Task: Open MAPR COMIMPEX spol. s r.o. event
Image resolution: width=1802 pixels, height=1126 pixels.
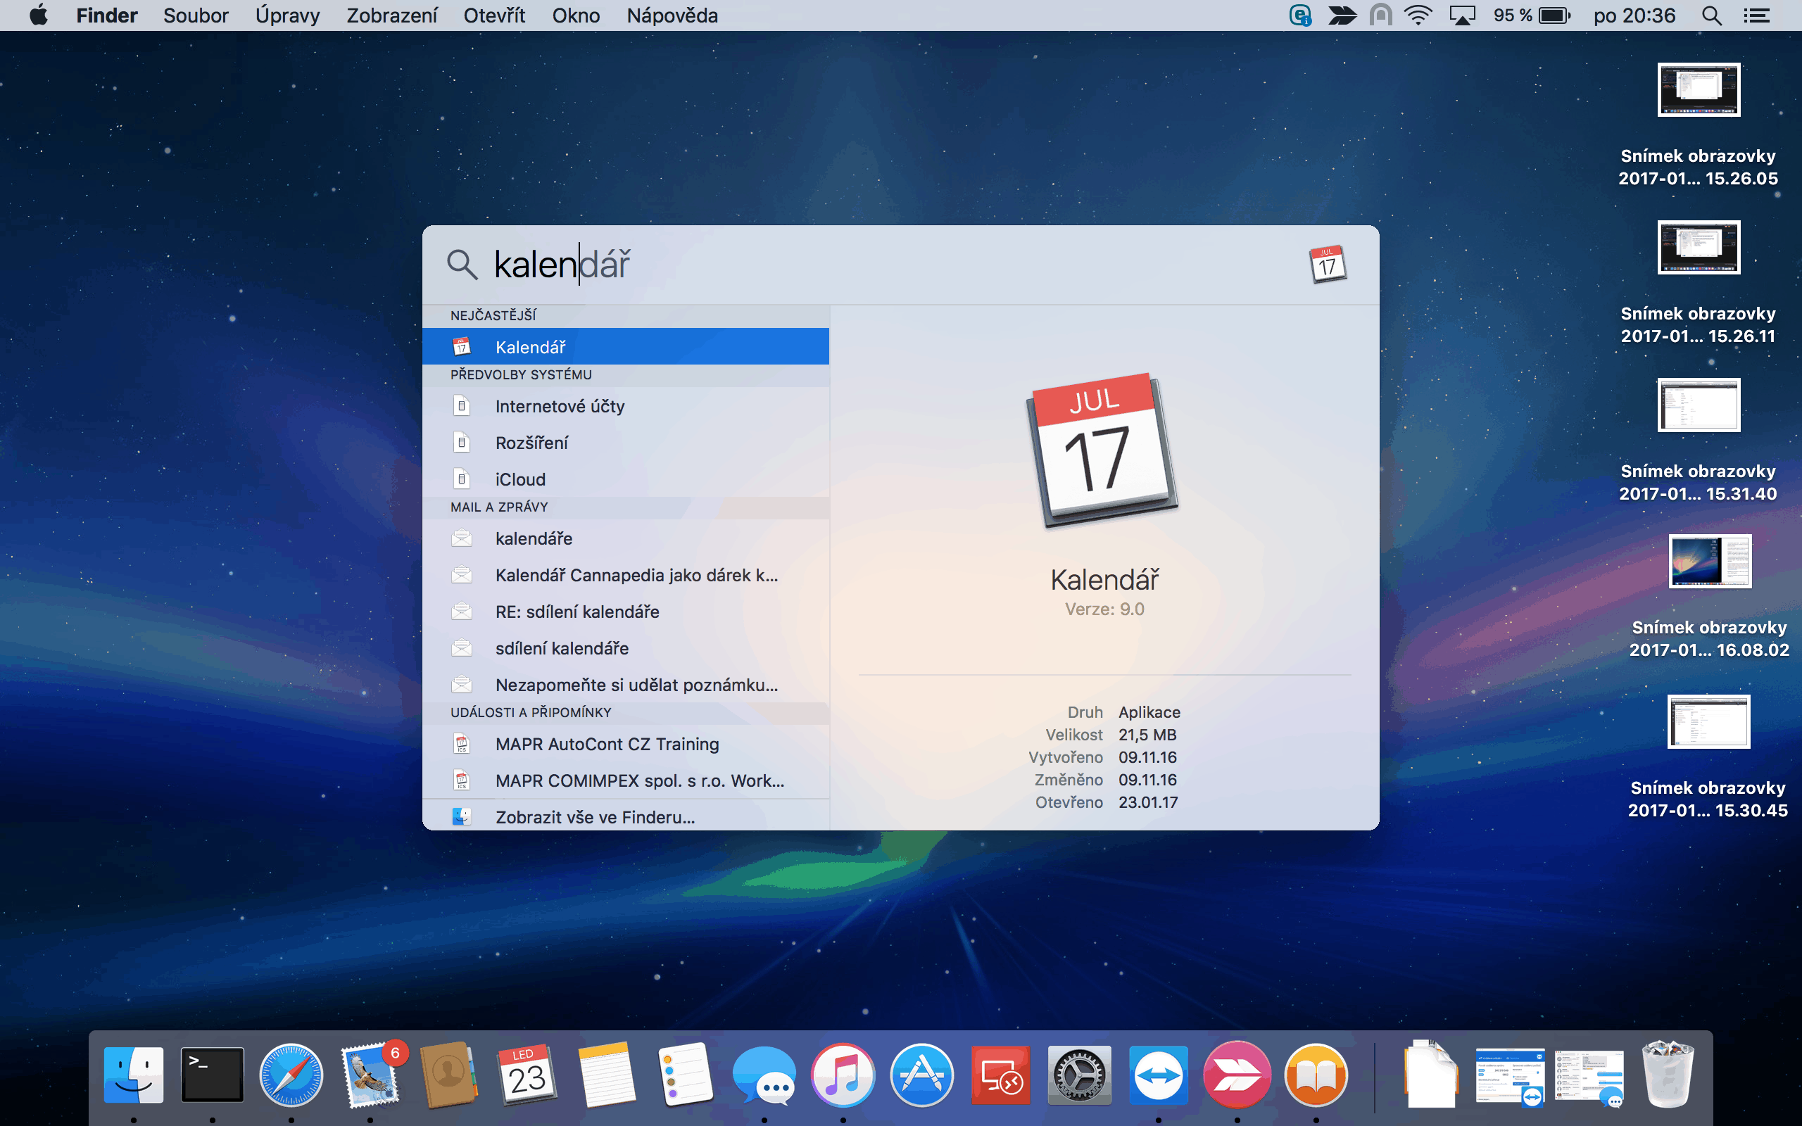Action: point(626,780)
